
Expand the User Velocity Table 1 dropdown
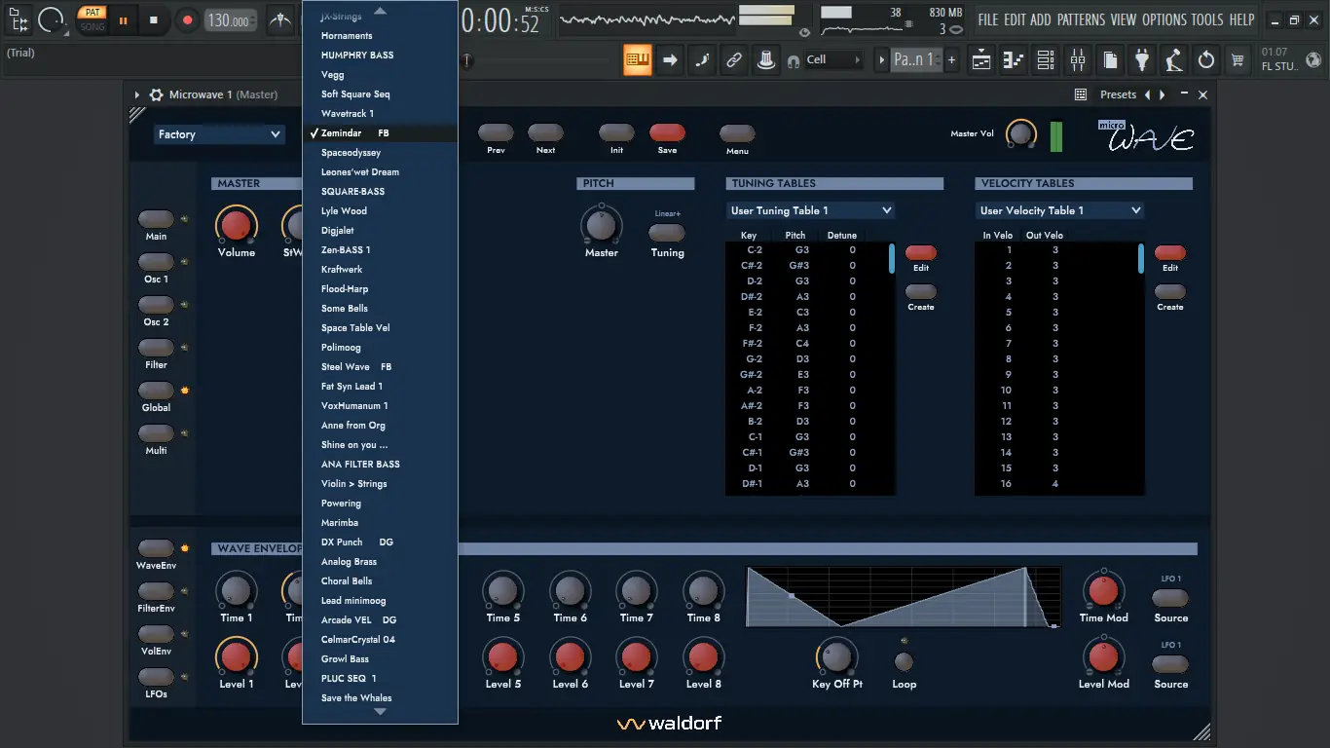point(1059,210)
